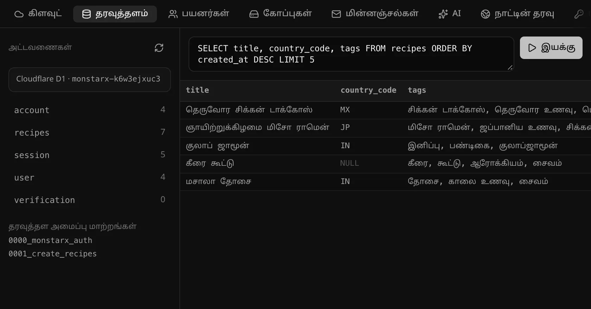Click the country_code column header
Screen dimensions: 591x309
click(x=368, y=90)
